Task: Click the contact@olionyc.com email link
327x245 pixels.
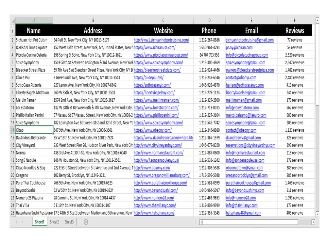Action: (x=241, y=77)
